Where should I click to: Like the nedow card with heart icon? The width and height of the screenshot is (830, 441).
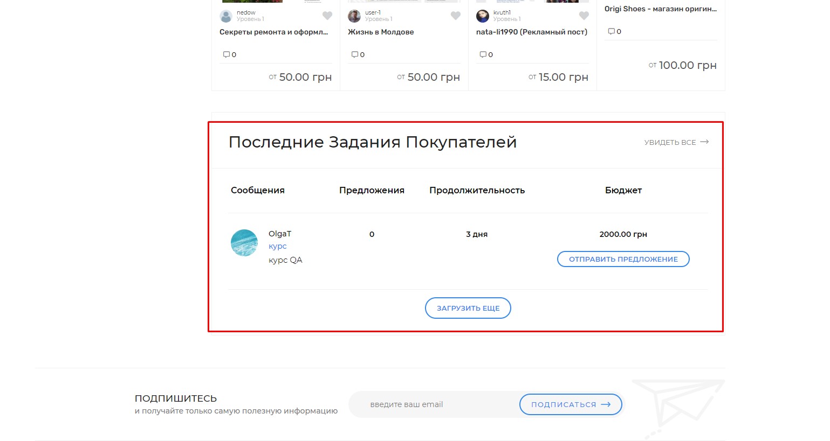[x=327, y=16]
